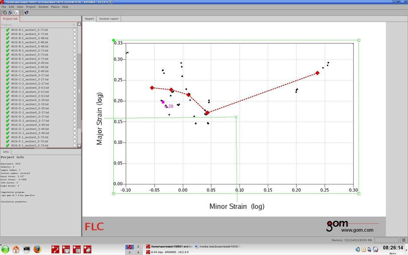This screenshot has width=408, height=255.
Task: Expand the Projects header dropdown arrow
Action: [74, 25]
